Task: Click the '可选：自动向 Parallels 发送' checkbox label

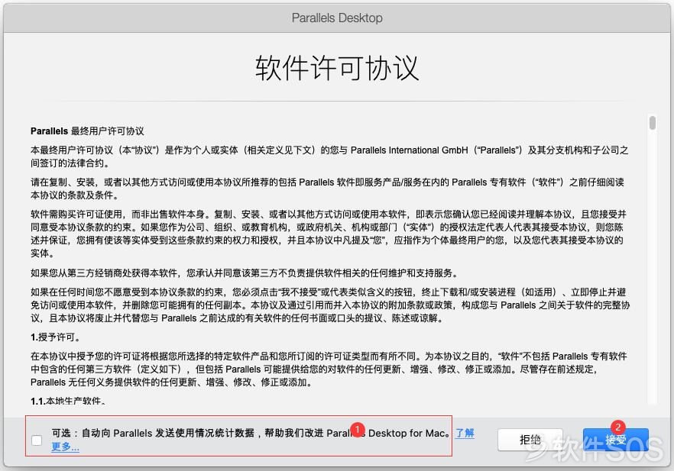Action: tap(251, 433)
